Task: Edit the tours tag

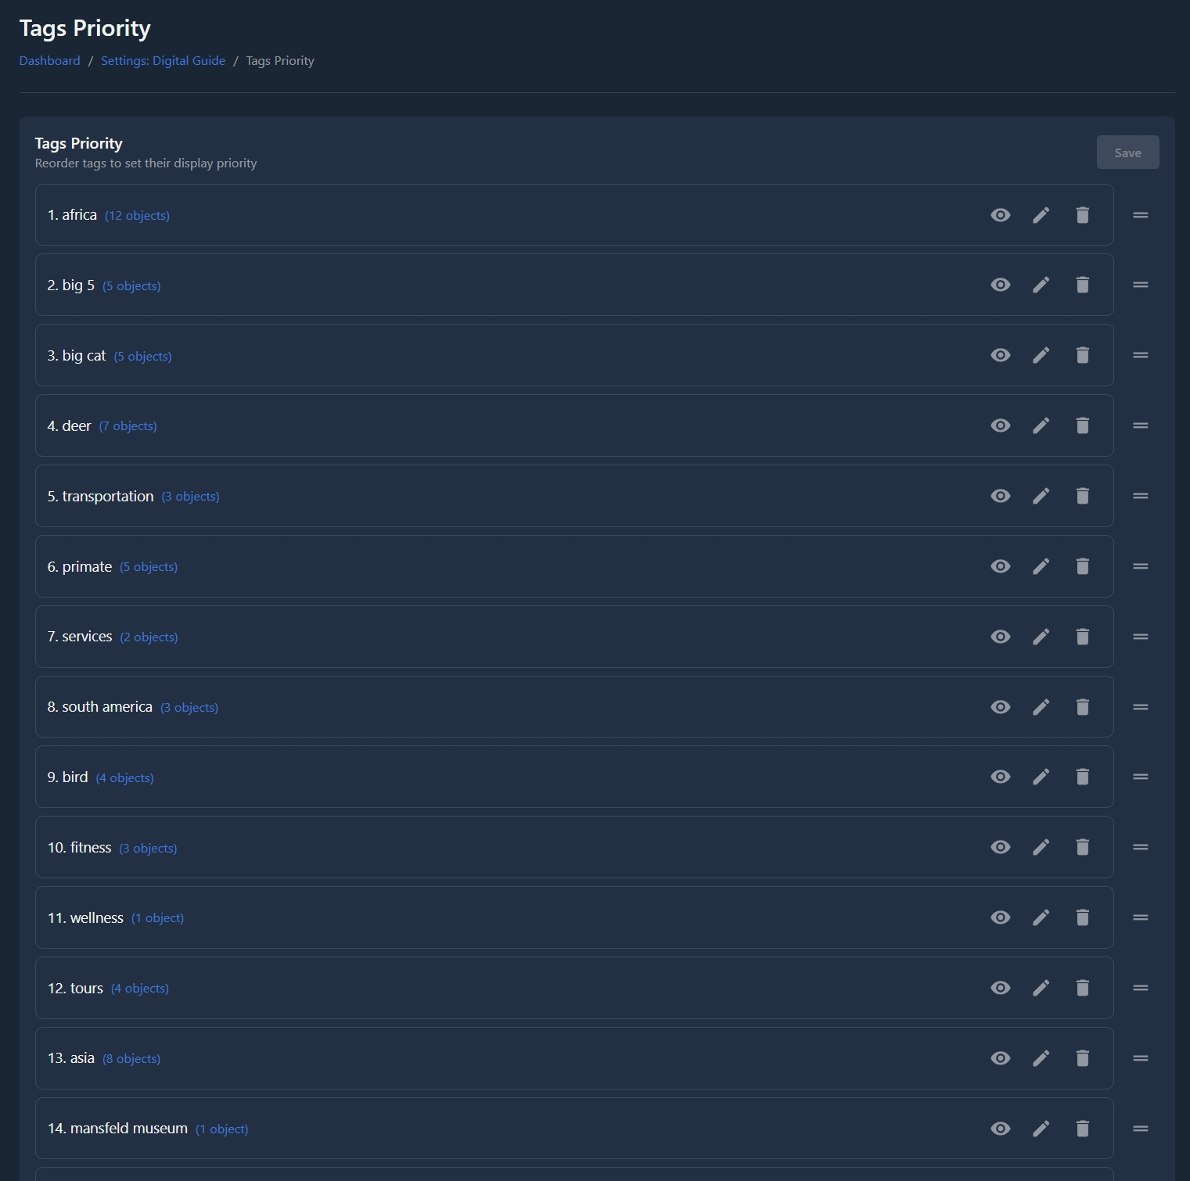Action: pyautogui.click(x=1041, y=988)
